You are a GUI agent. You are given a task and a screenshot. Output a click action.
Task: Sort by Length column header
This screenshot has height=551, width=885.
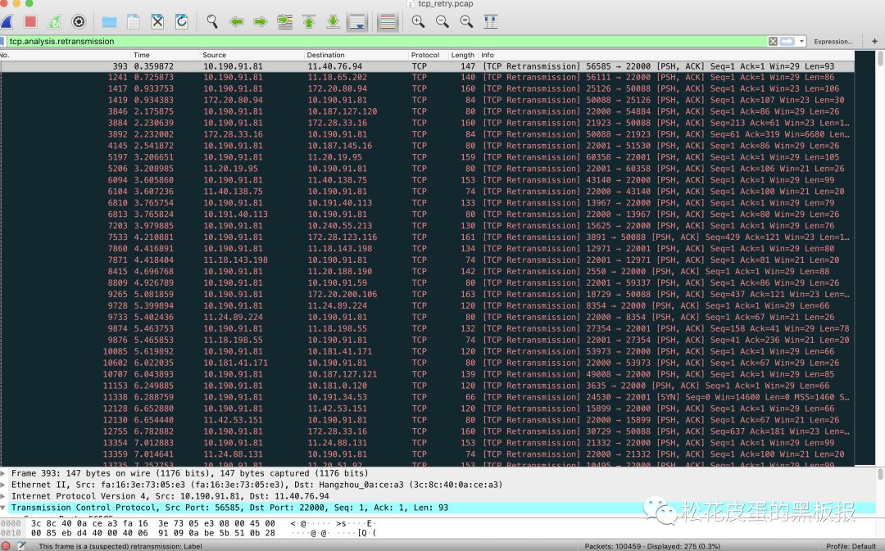click(463, 55)
